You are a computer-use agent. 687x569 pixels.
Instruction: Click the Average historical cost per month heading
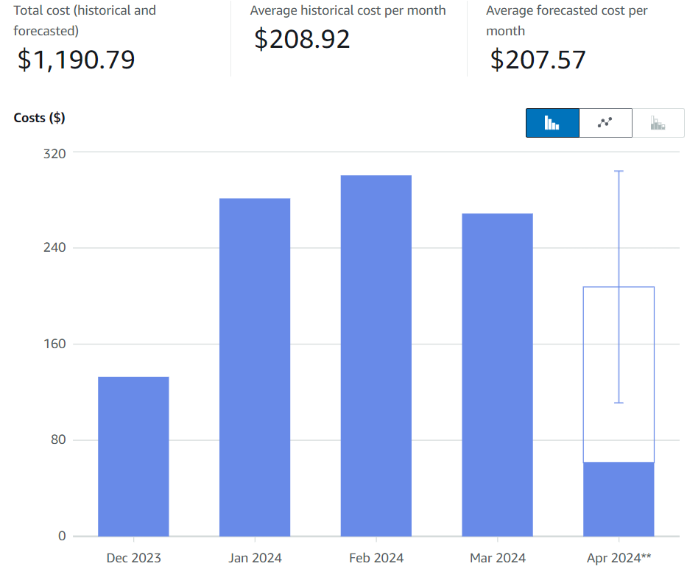(x=348, y=10)
